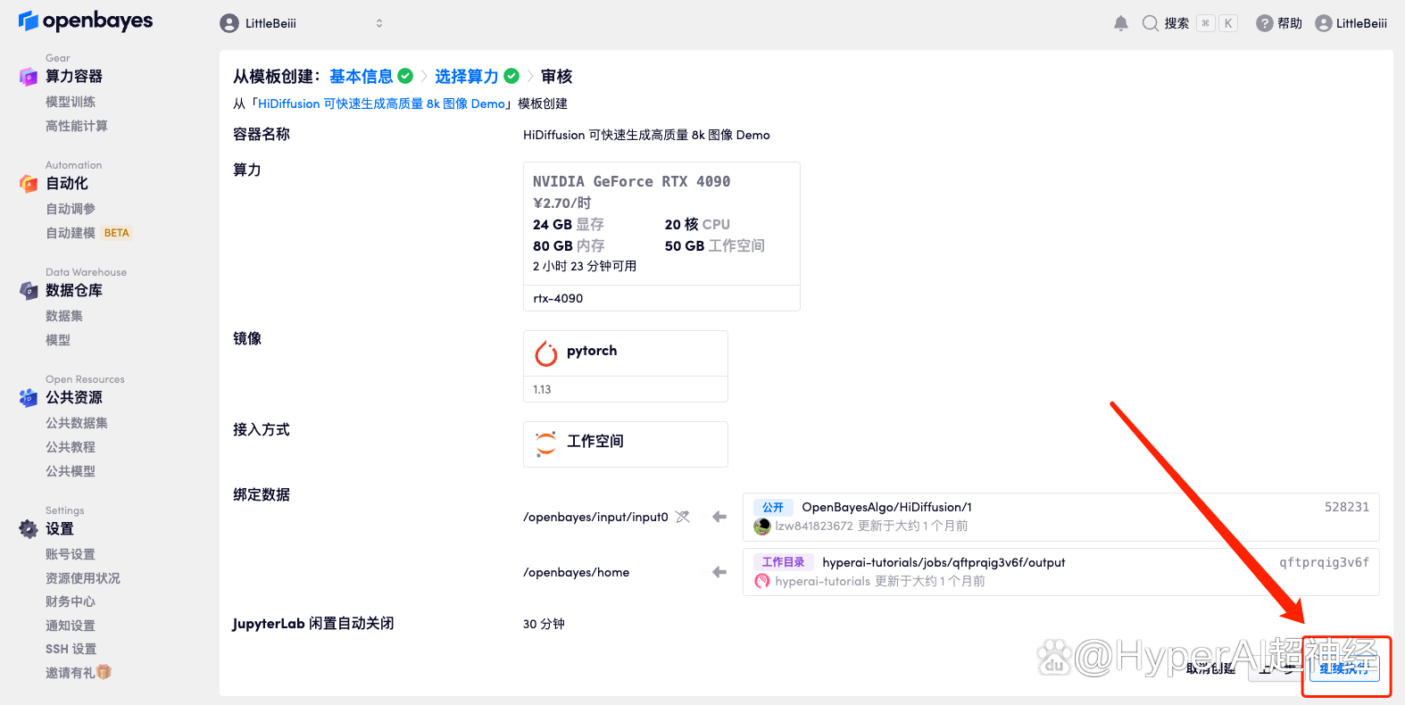Click the 工作目录 tag
Viewport: 1405px width, 705px height.
click(x=784, y=562)
